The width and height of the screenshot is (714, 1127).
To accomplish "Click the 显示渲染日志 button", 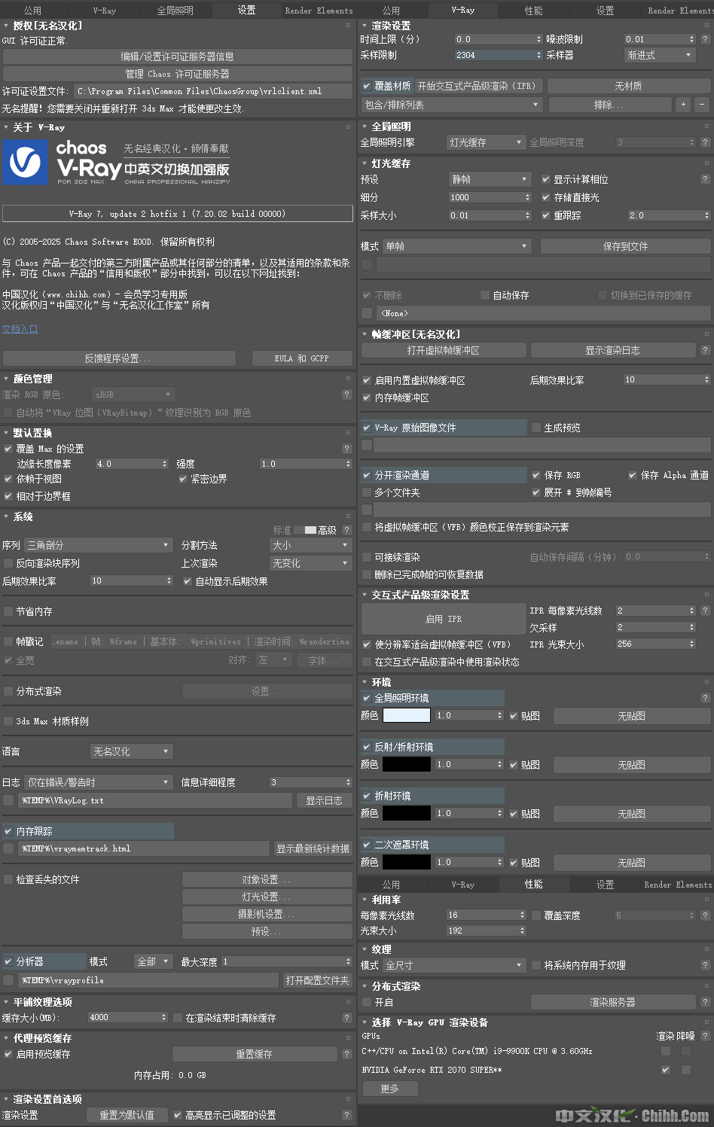I will [x=612, y=350].
